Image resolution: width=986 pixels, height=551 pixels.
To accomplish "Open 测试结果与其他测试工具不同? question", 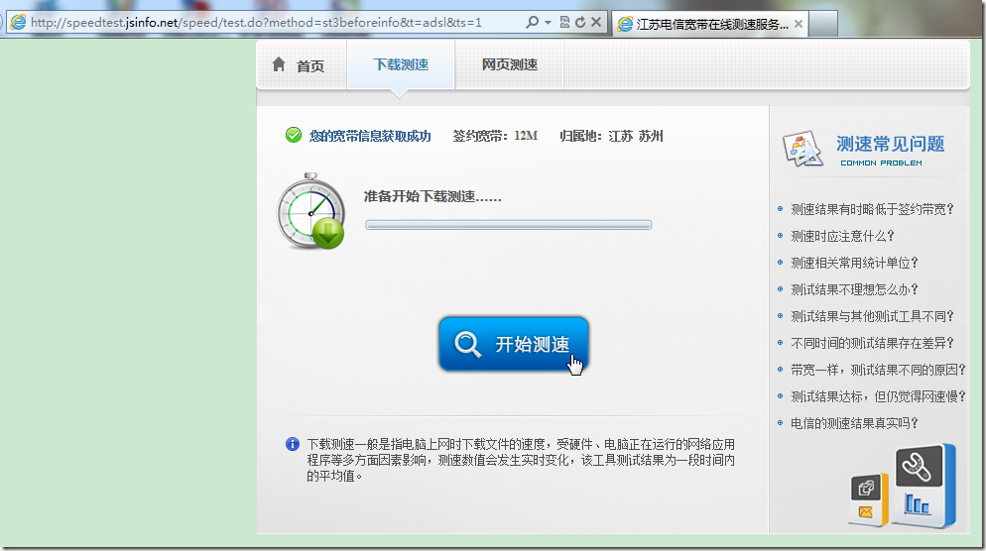I will 872,316.
